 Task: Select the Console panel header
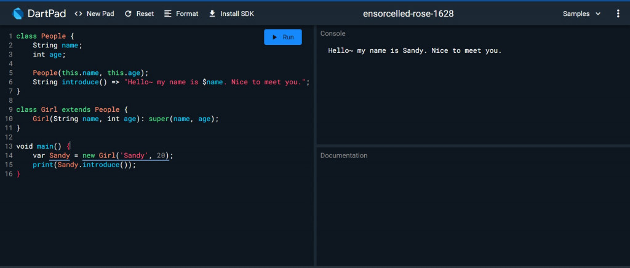point(333,34)
